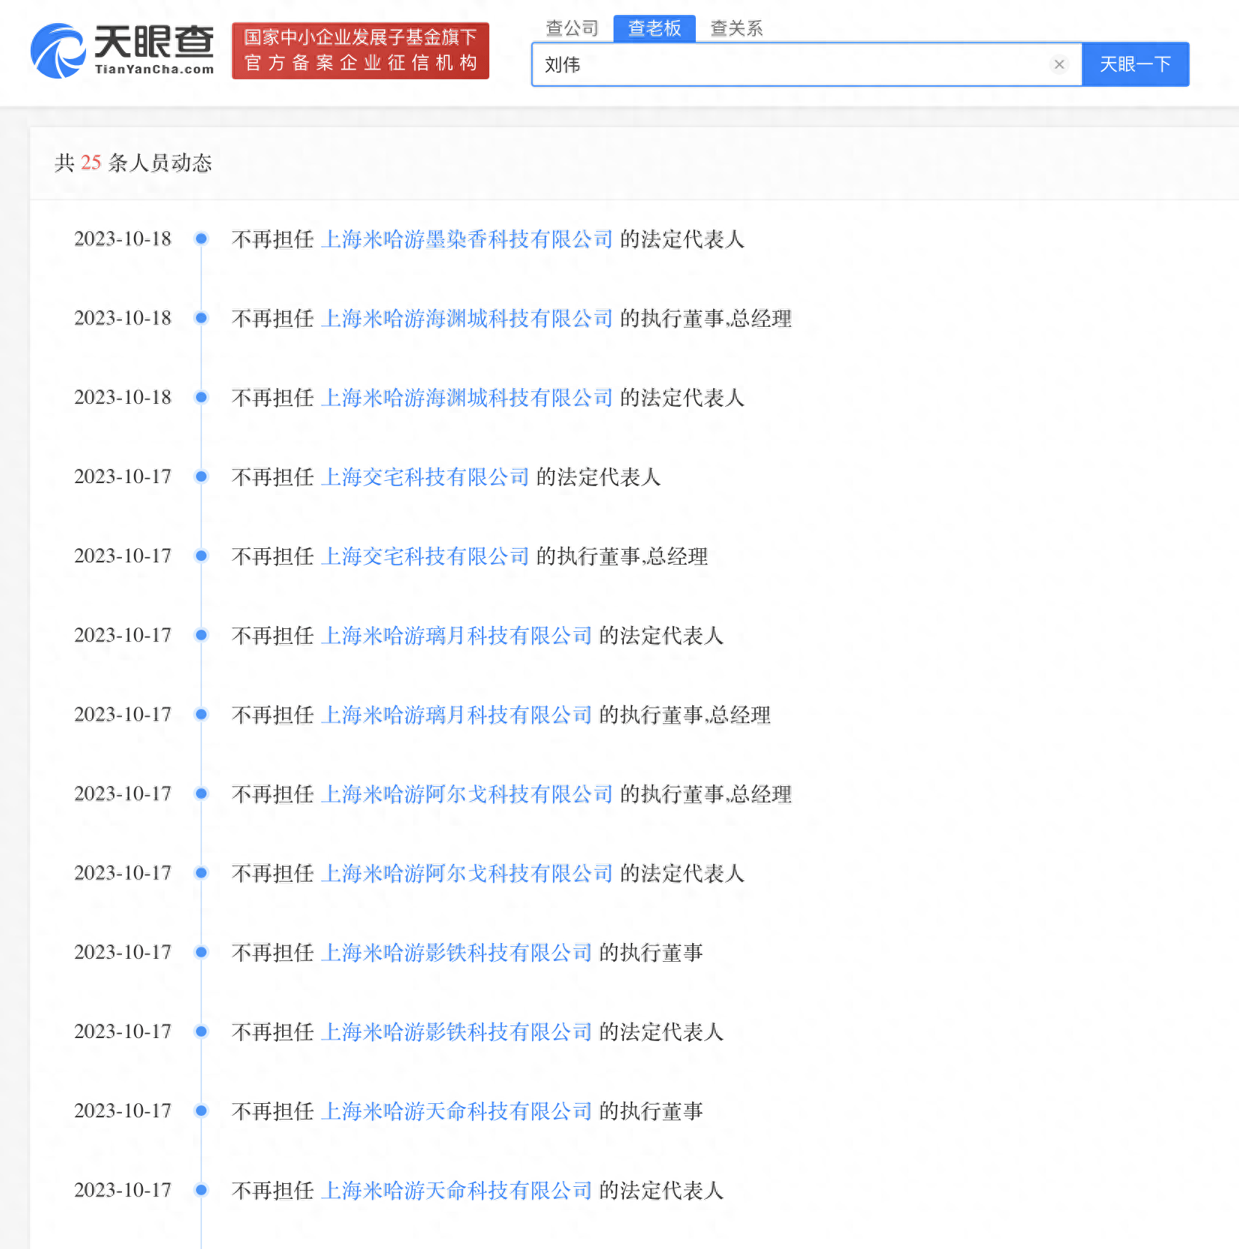Switch to the 查关系 tab
Image resolution: width=1239 pixels, height=1249 pixels.
pyautogui.click(x=735, y=28)
